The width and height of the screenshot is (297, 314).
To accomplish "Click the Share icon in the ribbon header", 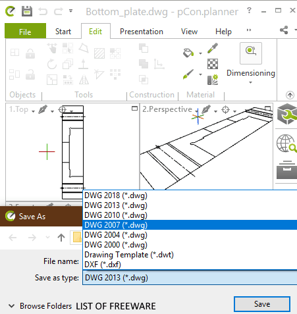I will [284, 30].
